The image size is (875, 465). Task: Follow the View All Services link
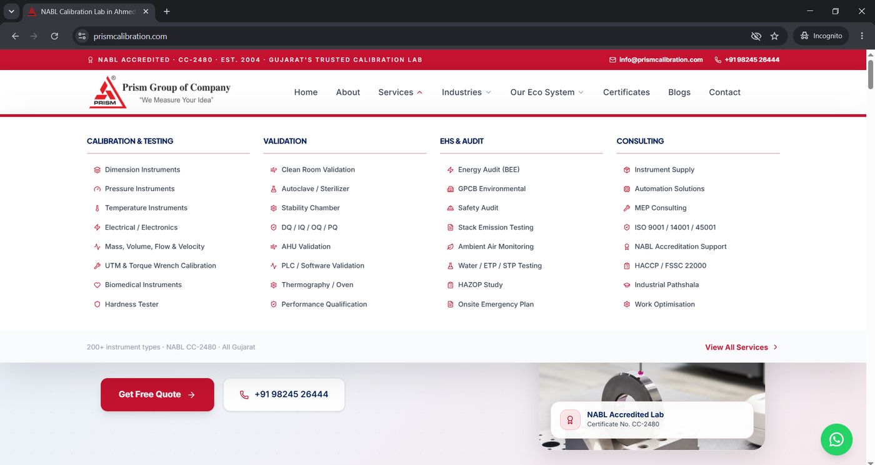[741, 347]
